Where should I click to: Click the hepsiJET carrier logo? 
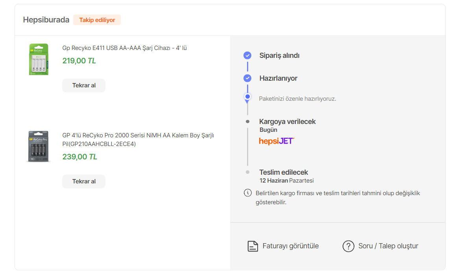pos(277,141)
